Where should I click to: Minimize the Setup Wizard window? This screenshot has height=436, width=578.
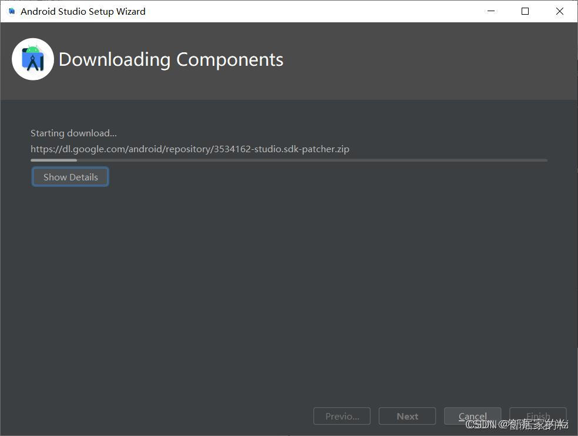491,11
